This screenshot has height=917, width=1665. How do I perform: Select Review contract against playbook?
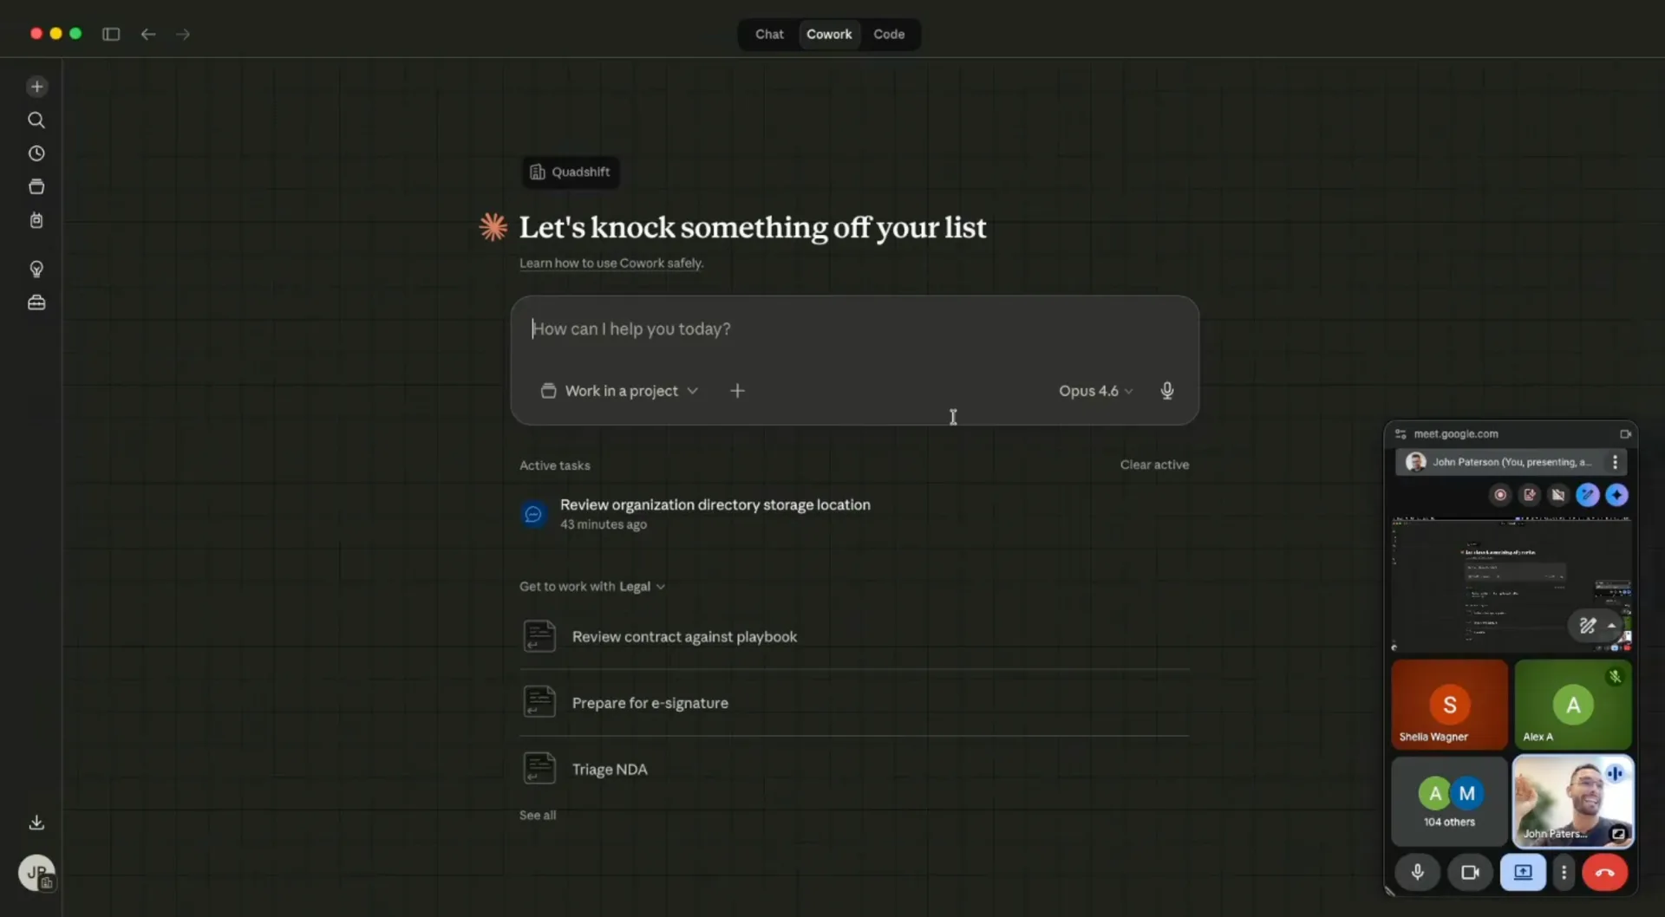coord(854,637)
